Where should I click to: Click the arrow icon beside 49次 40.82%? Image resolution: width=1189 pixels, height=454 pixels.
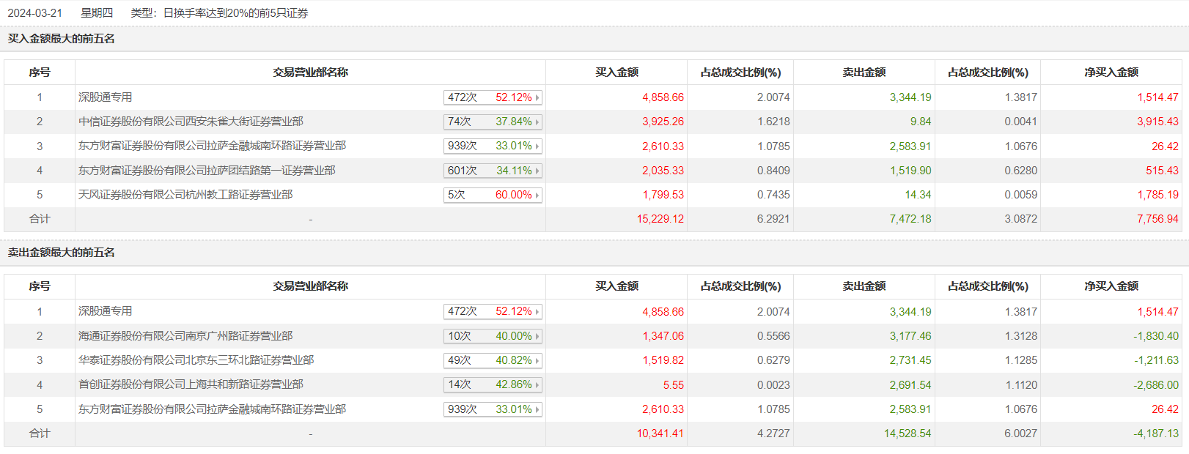point(537,361)
